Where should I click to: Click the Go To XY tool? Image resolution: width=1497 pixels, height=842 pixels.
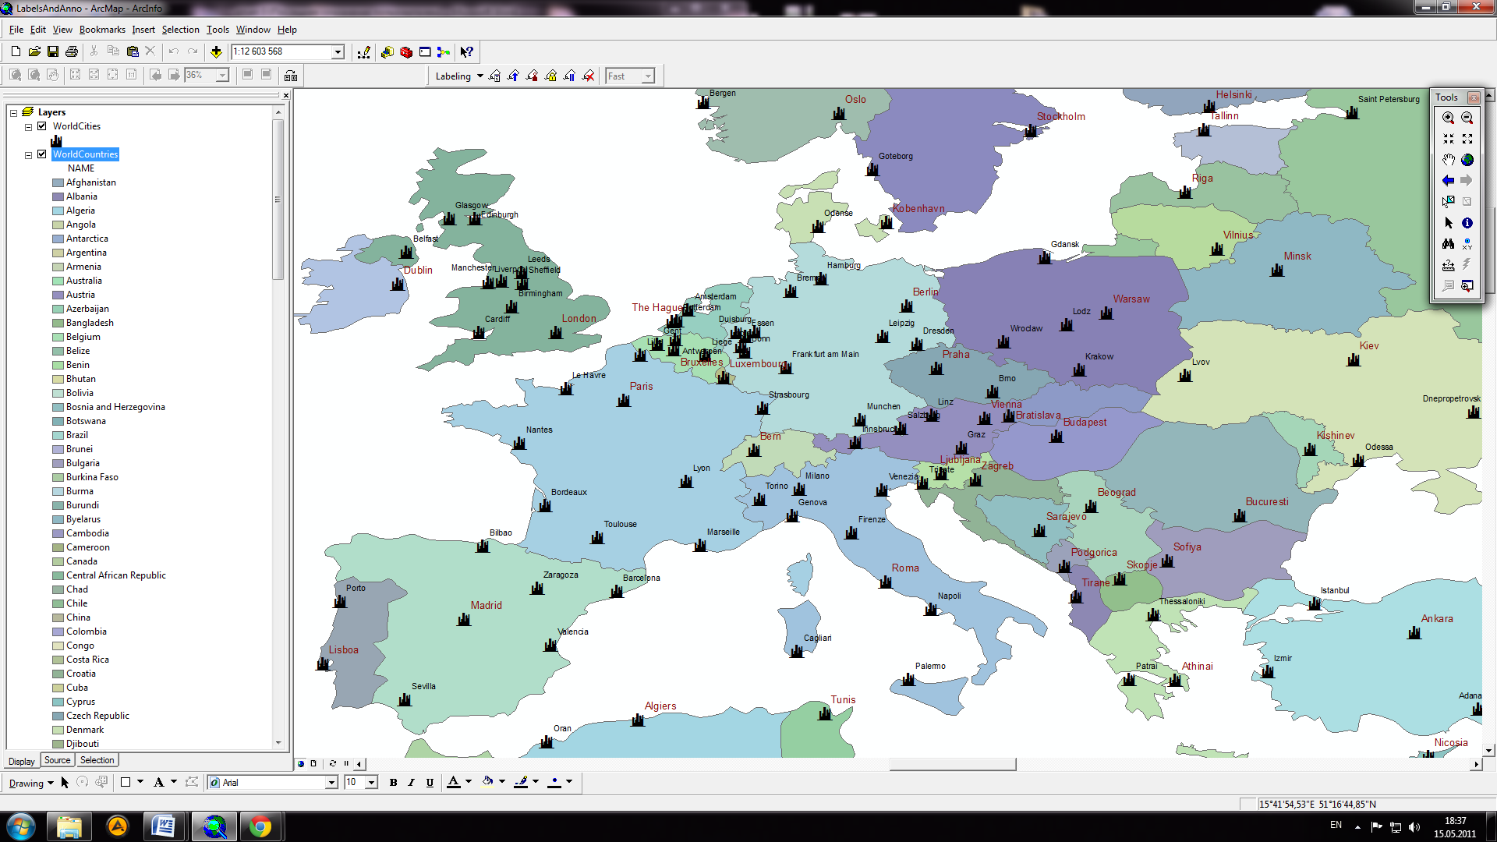(x=1467, y=244)
